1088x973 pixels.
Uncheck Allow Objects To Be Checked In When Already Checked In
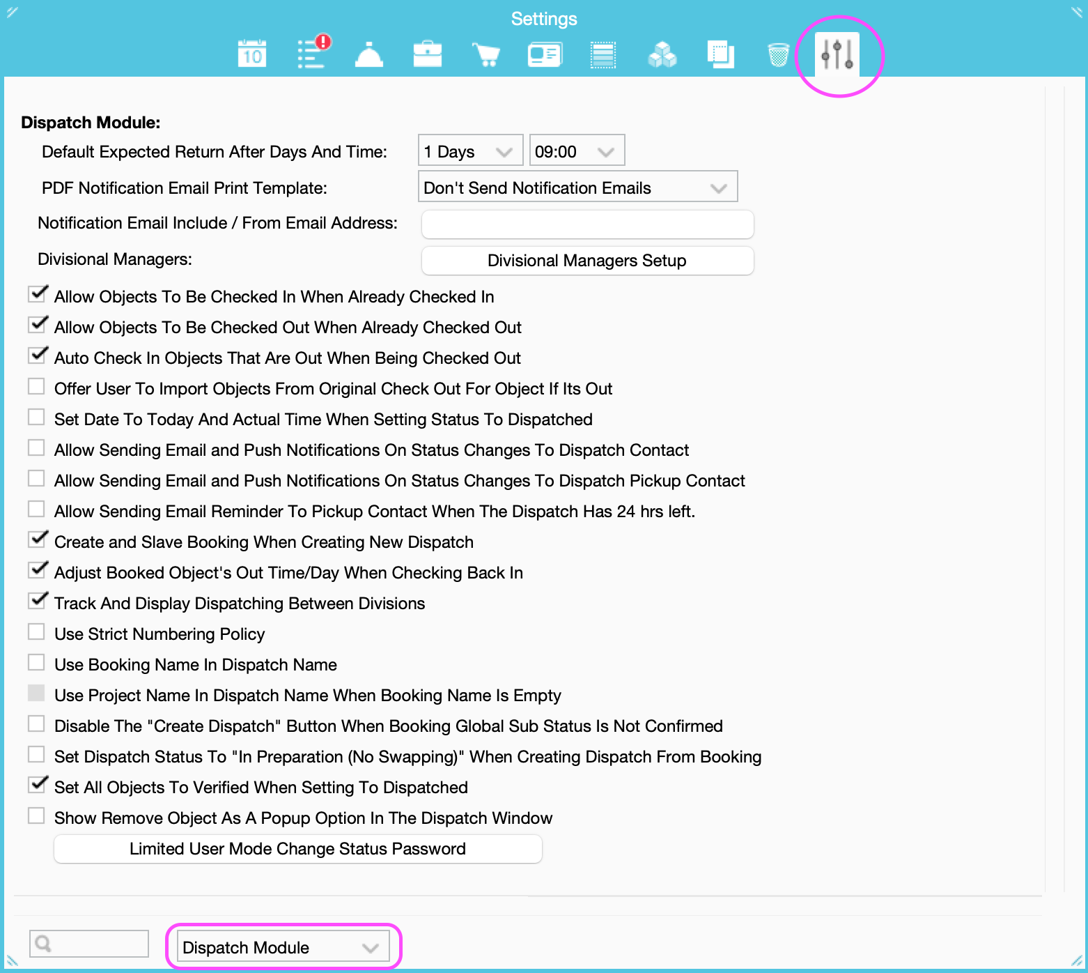coord(37,293)
